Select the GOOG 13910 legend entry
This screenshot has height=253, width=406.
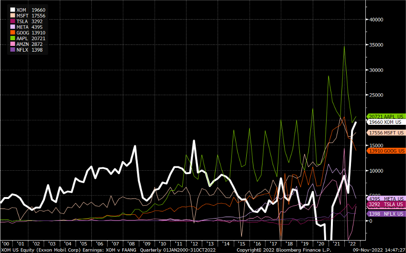(x=28, y=33)
